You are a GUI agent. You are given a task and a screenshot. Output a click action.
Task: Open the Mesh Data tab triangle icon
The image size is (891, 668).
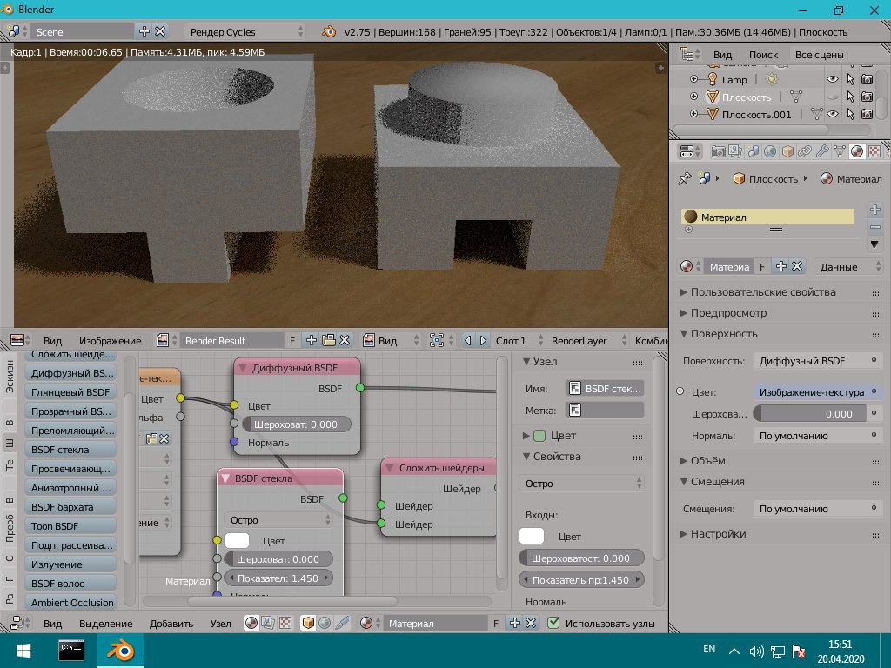point(840,151)
